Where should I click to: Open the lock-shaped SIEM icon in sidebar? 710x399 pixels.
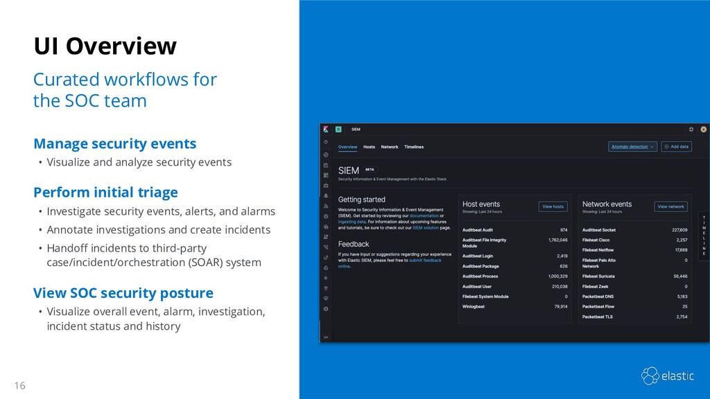pyautogui.click(x=326, y=268)
